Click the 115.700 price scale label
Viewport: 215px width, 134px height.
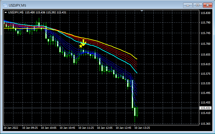tap(205, 44)
